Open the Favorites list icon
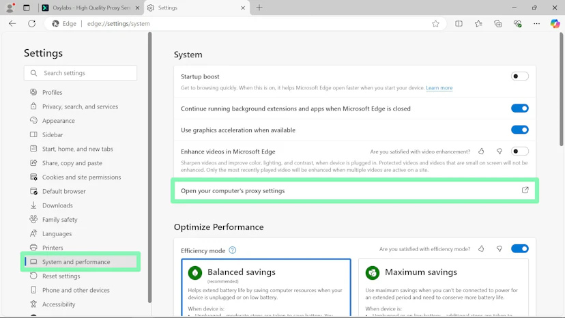Viewport: 565px width, 318px height. (x=478, y=23)
